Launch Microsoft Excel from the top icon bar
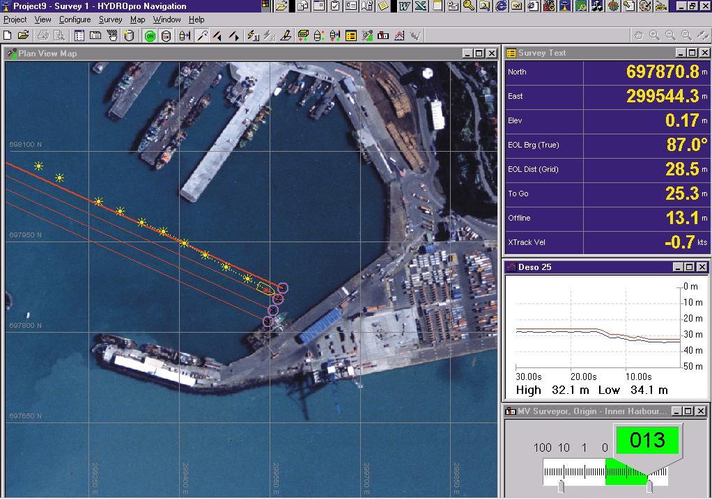Viewport: 712px width, 499px height. coord(419,6)
